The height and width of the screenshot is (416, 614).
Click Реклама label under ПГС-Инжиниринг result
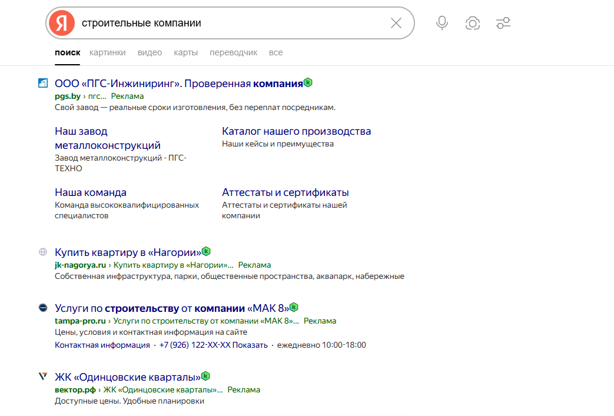click(127, 96)
